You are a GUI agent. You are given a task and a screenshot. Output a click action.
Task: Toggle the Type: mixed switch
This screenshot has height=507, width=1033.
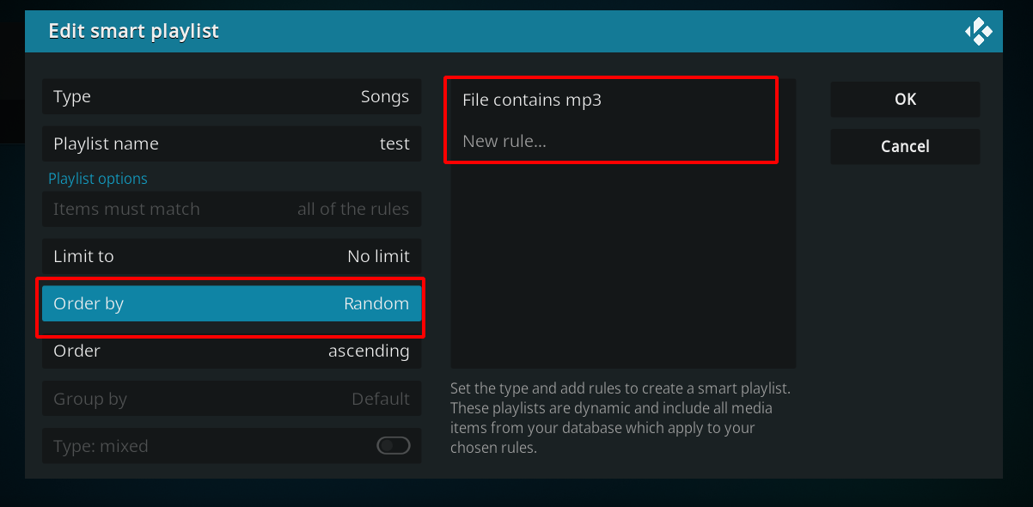pyautogui.click(x=394, y=446)
